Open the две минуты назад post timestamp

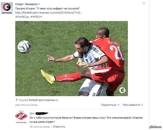(26, 105)
